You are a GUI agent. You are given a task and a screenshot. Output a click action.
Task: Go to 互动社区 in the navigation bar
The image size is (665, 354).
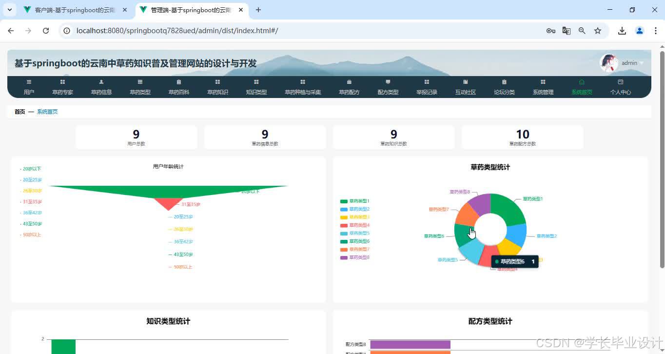(x=466, y=87)
